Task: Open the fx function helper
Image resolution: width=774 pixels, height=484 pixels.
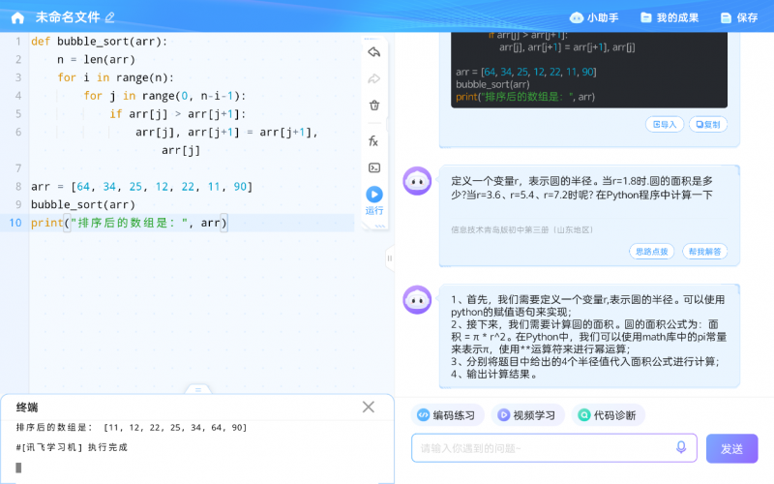Action: point(373,141)
